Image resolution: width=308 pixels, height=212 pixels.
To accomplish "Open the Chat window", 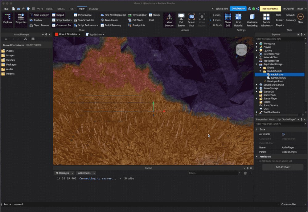I will [151, 20].
